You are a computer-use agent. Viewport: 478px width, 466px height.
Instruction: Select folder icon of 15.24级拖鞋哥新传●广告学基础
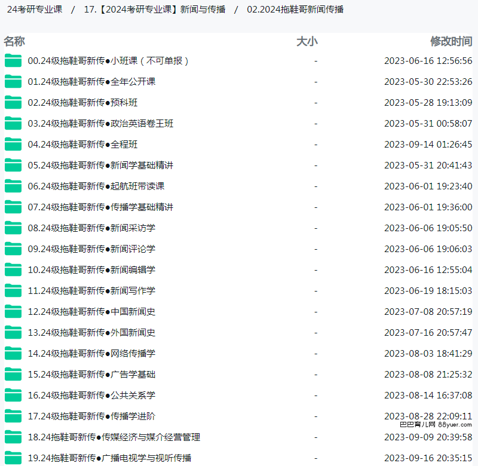click(13, 374)
